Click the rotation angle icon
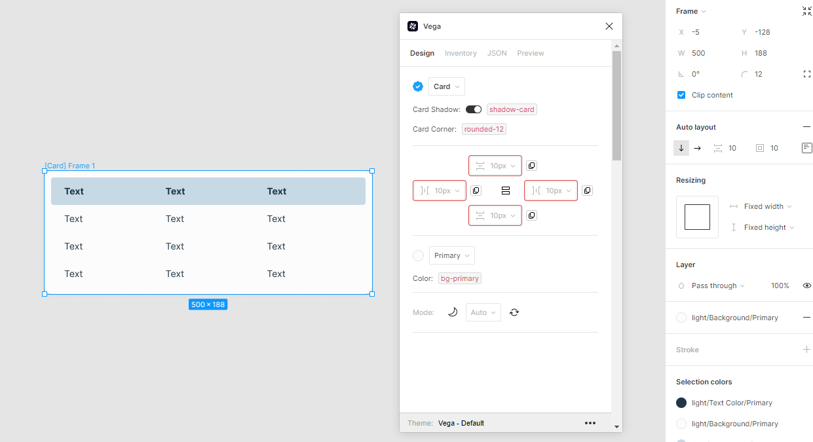Image resolution: width=813 pixels, height=442 pixels. pyautogui.click(x=681, y=74)
